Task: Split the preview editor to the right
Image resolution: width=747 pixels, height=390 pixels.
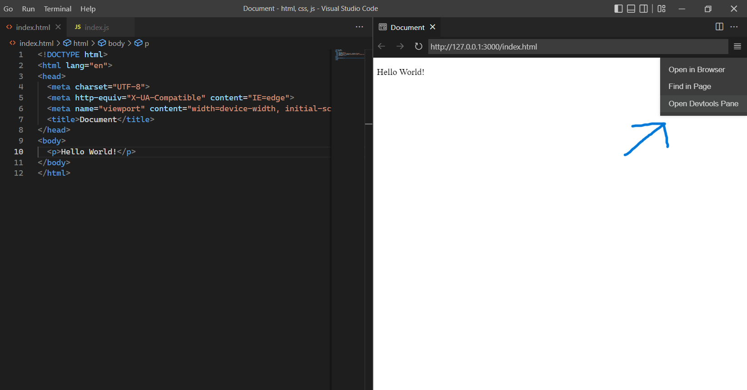Action: [719, 27]
